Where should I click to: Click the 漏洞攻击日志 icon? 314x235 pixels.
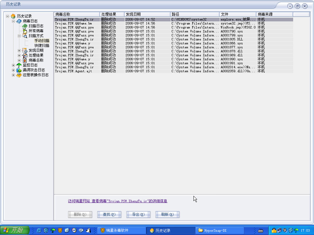pos(19,70)
